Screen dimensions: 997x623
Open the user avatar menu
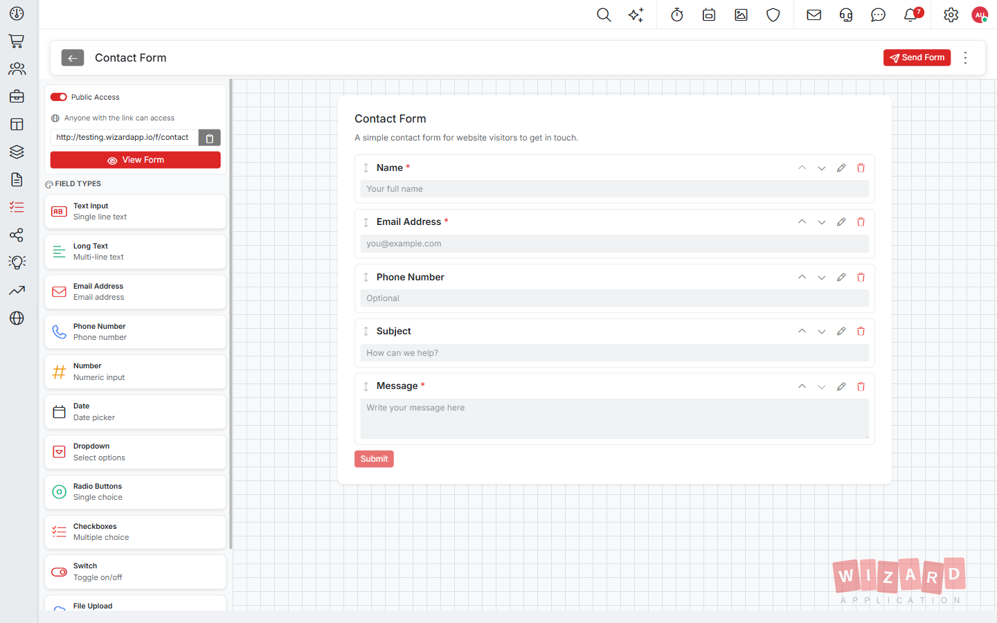(x=980, y=15)
